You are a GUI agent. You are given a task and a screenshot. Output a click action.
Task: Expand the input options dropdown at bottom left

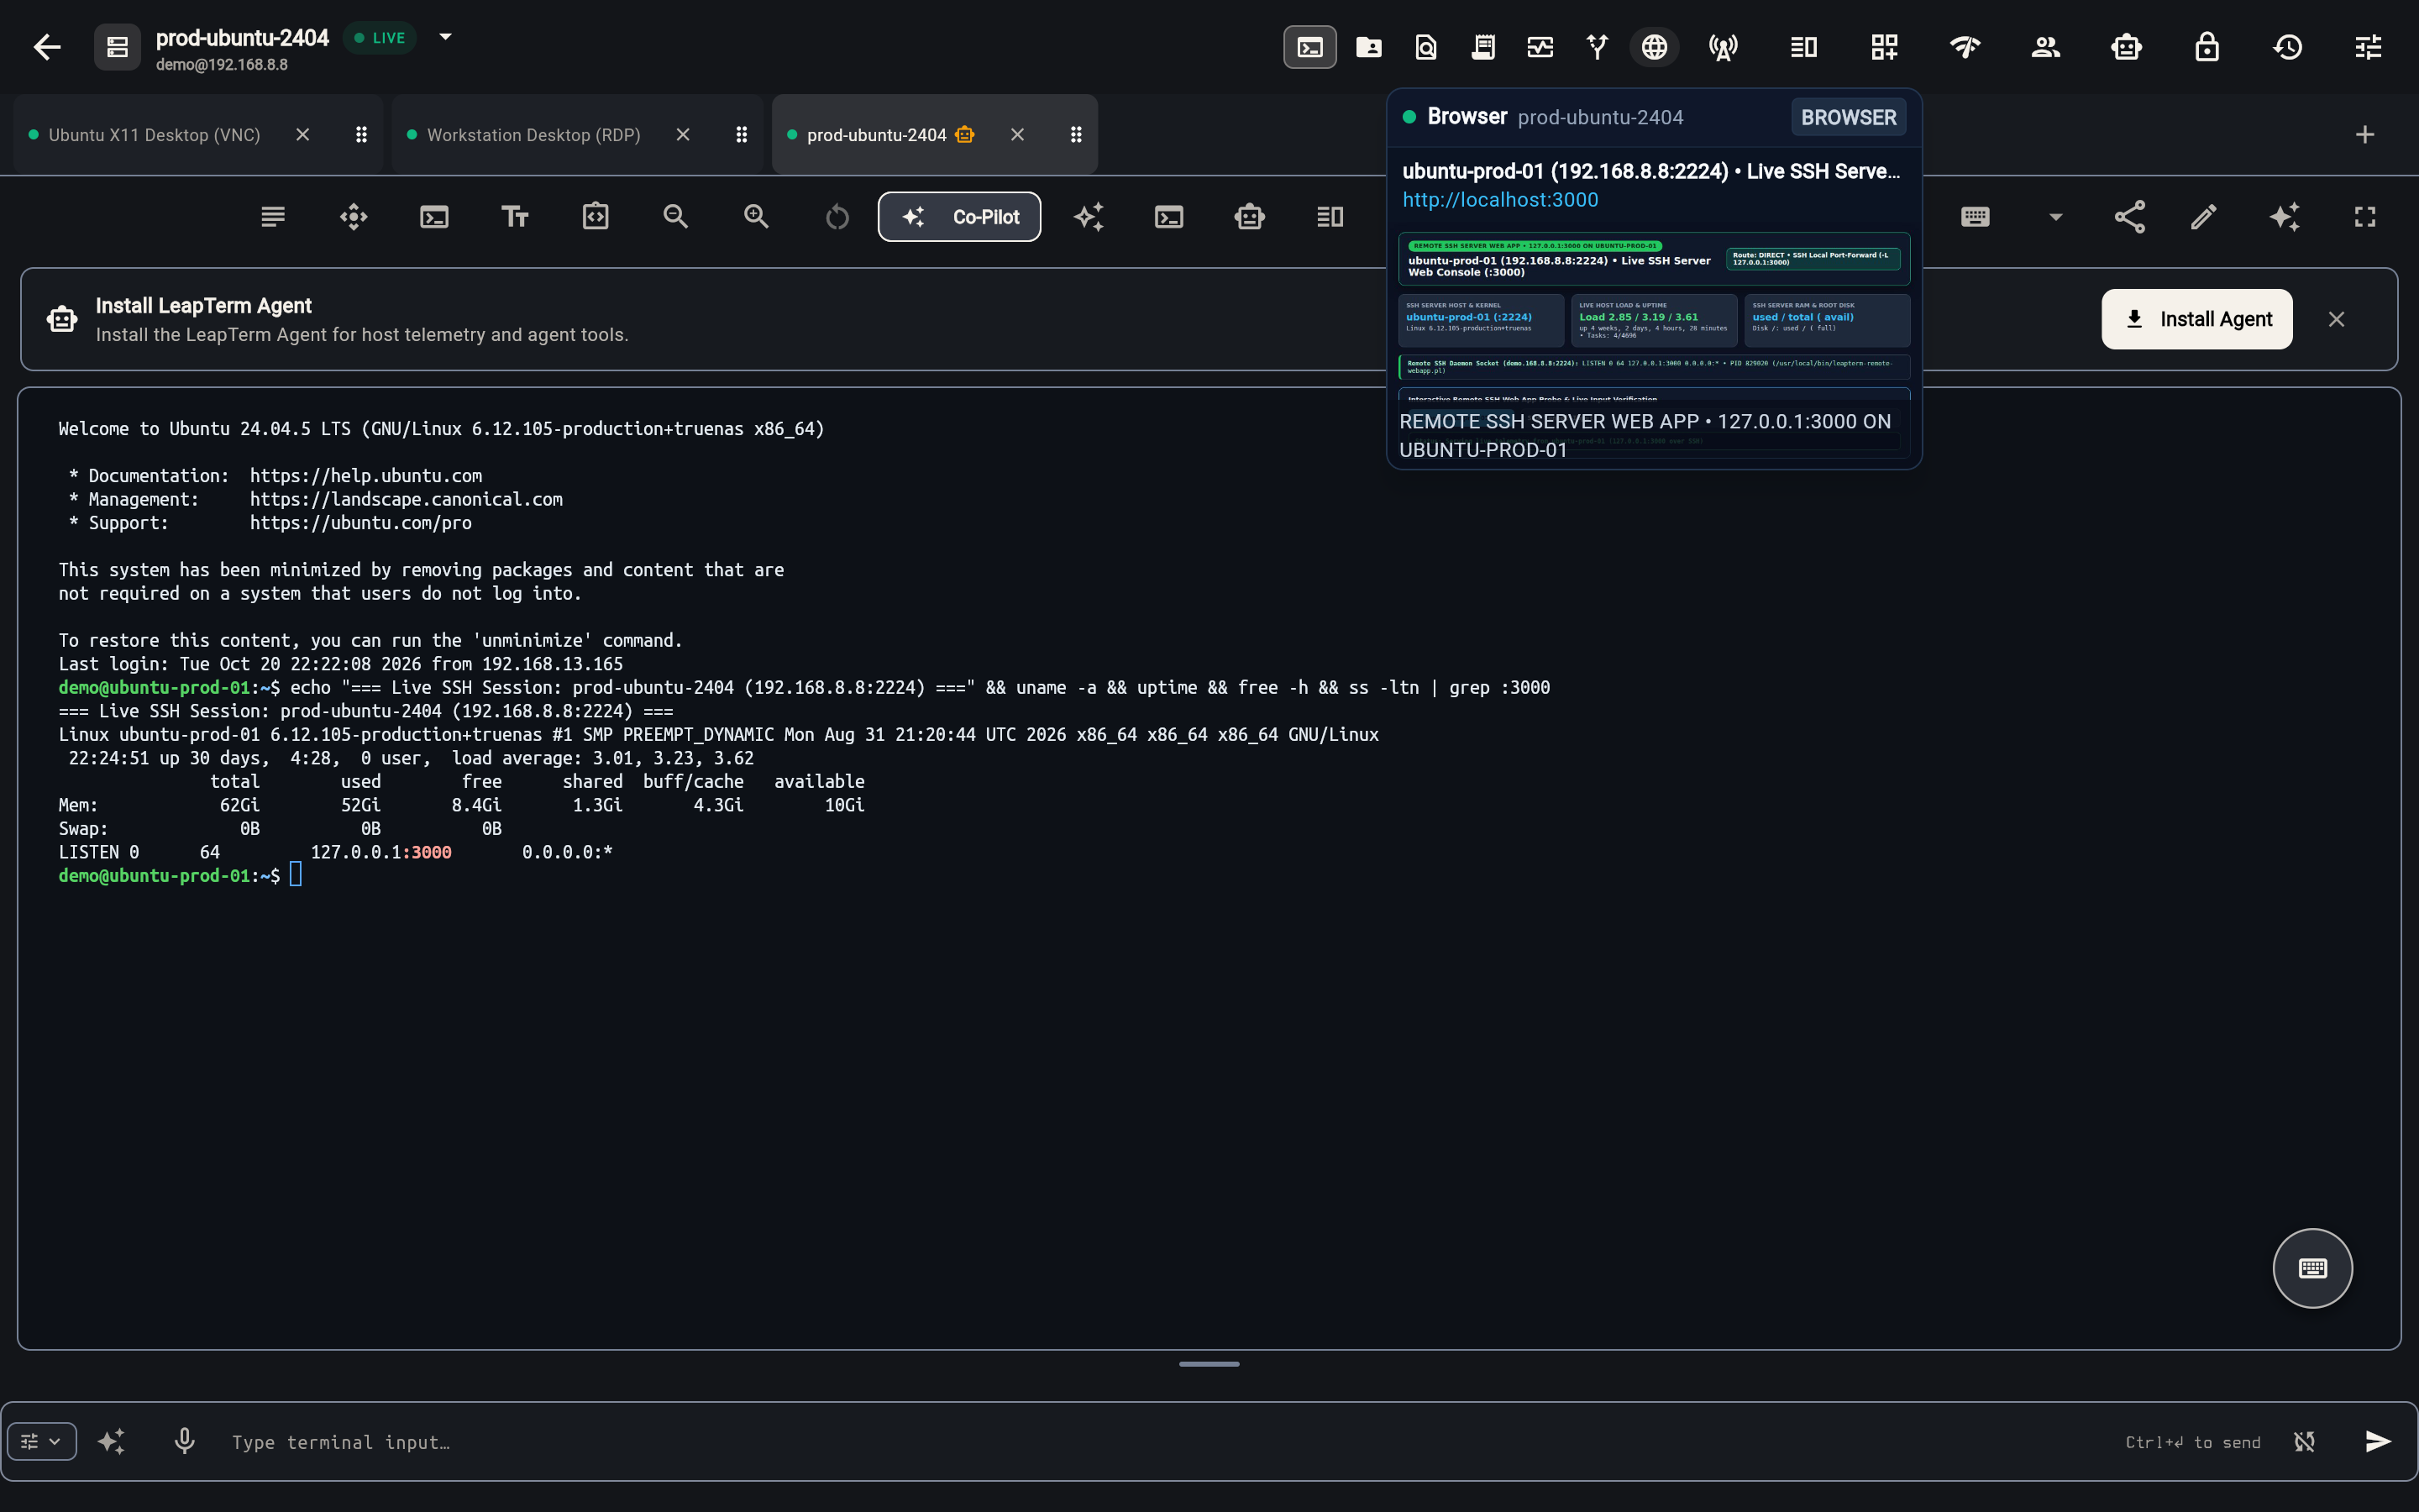pyautogui.click(x=42, y=1441)
